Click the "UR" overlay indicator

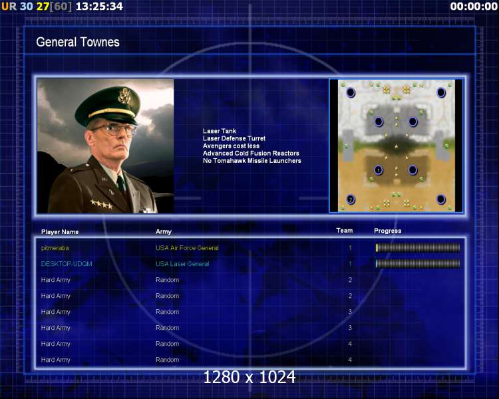pos(9,7)
